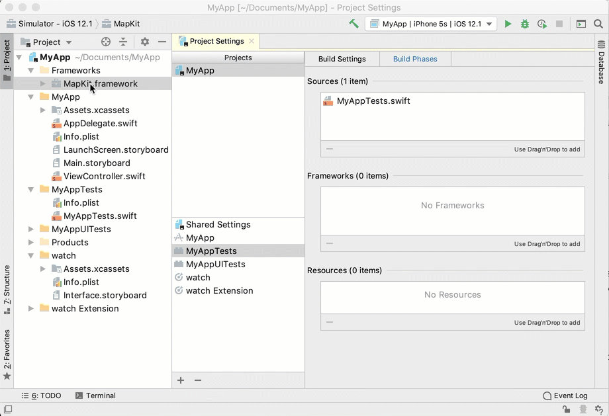
Task: Select MyAppTests.swift in Sources list
Action: tap(373, 101)
